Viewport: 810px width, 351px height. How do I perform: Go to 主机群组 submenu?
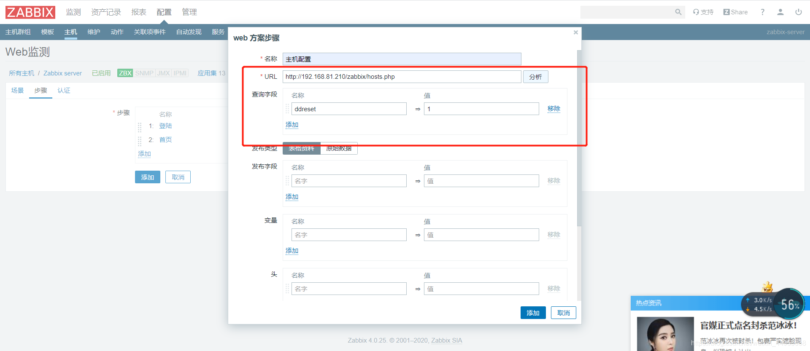[x=18, y=32]
